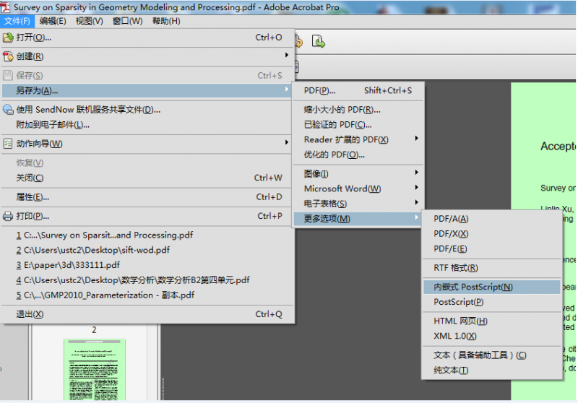Image resolution: width=578 pixels, height=403 pixels.
Task: Open the 窗口(W) menu
Action: pyautogui.click(x=128, y=21)
